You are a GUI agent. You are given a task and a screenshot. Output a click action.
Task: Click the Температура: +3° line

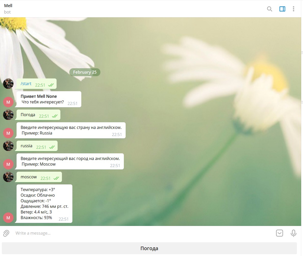click(x=38, y=190)
